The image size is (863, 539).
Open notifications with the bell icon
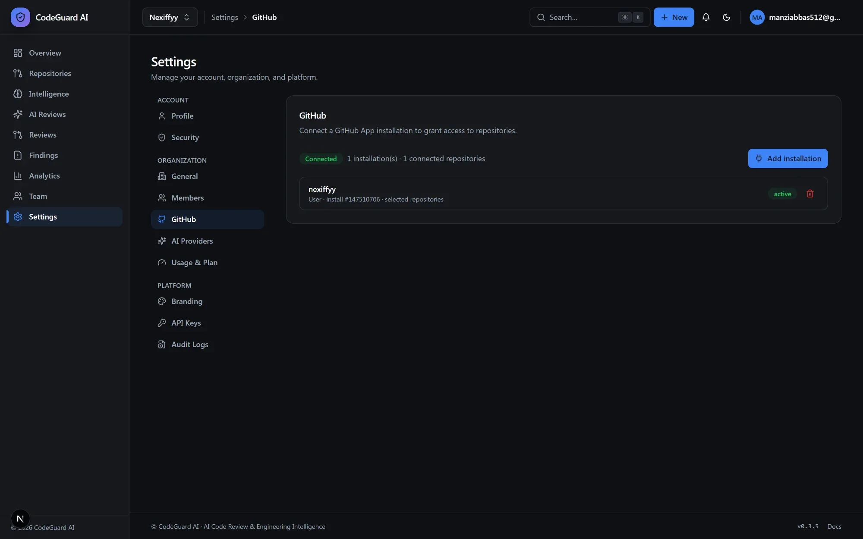706,17
